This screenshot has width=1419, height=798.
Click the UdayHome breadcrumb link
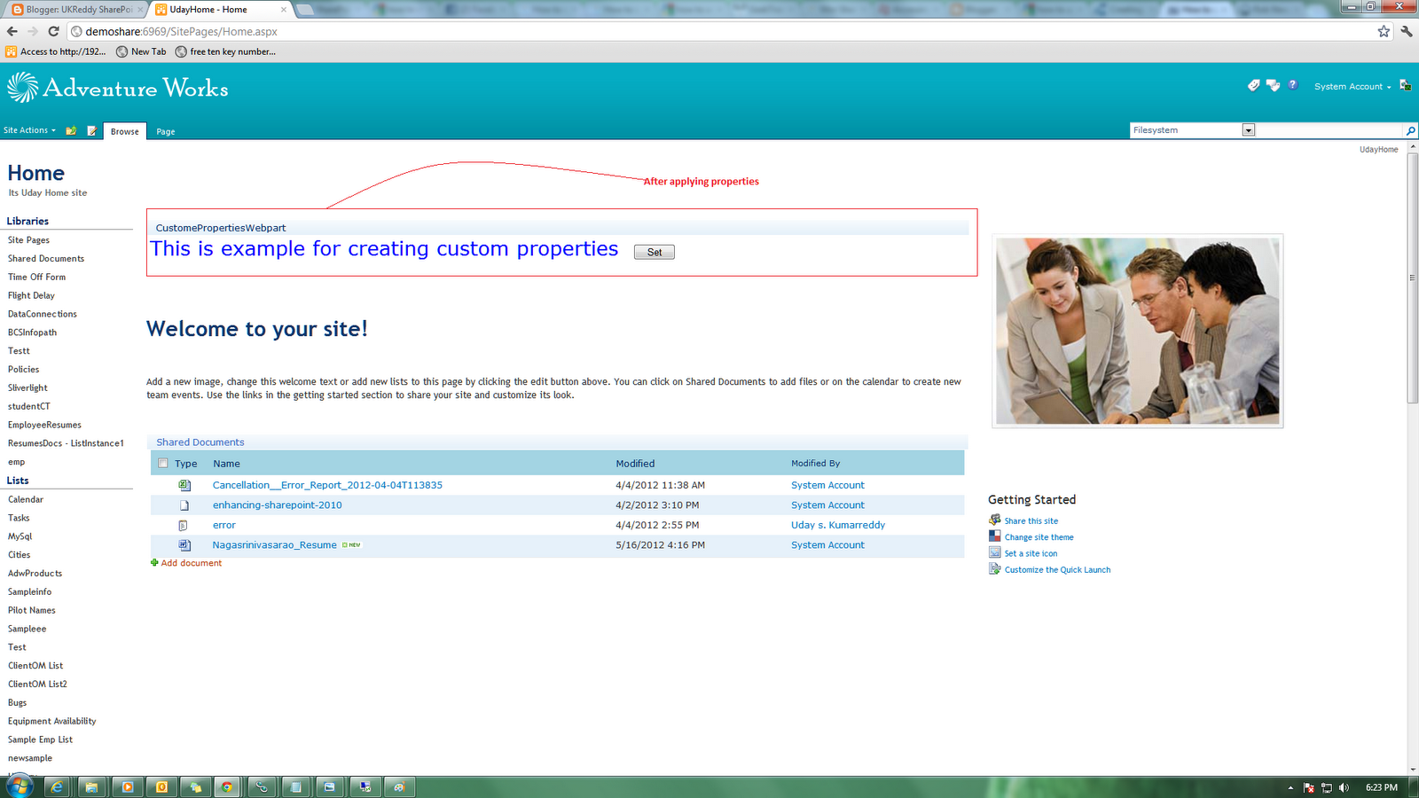coord(1378,150)
